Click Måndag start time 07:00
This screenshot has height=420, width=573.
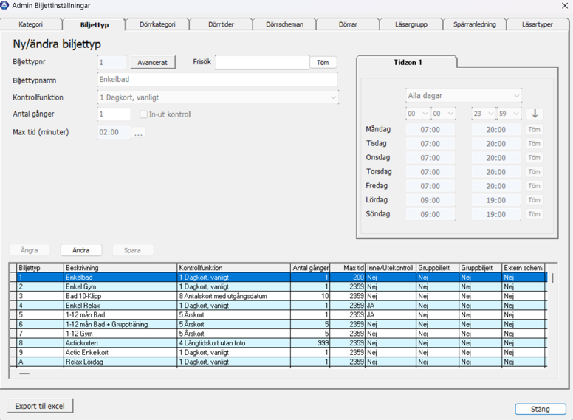(x=430, y=130)
